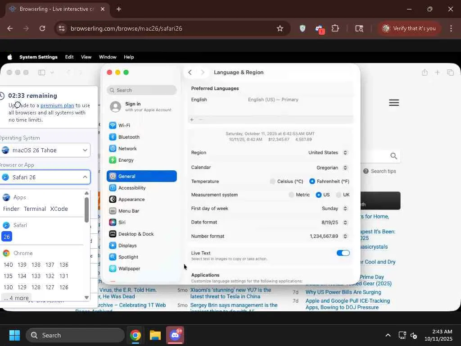Open the Apple menu logo
The height and width of the screenshot is (346, 461).
pyautogui.click(x=10, y=57)
